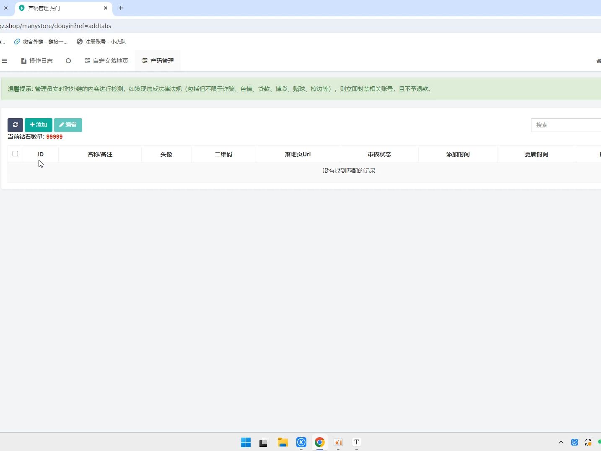Open the 操作日志 tab

click(37, 61)
